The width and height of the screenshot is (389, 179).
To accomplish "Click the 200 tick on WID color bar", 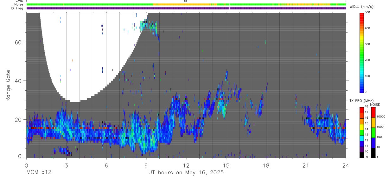I will click(367, 60).
